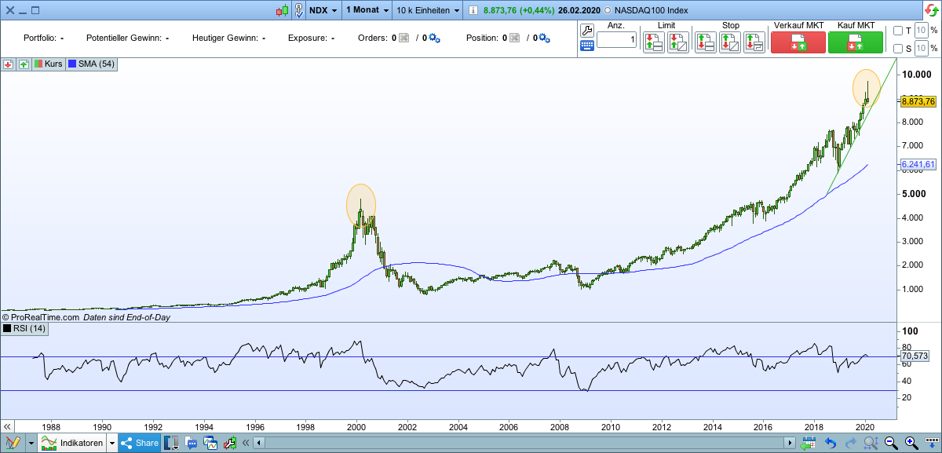Image resolution: width=942 pixels, height=453 pixels.
Task: Enable the T checkbox in the order panel
Action: coord(897,31)
